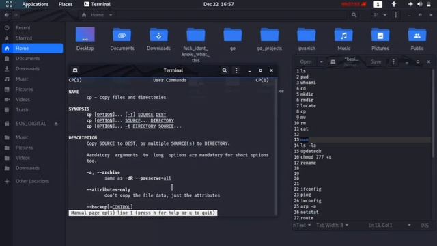This screenshot has height=246, width=437.
Task: Click the Files search icon
Action: tap(354, 15)
